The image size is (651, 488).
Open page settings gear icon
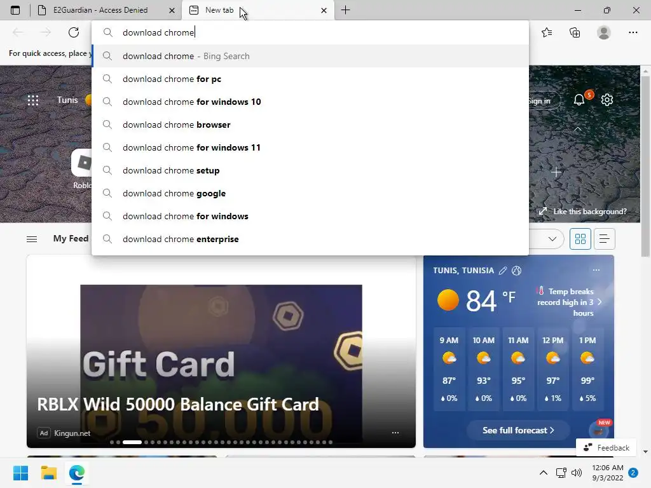tap(607, 100)
